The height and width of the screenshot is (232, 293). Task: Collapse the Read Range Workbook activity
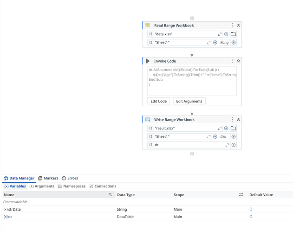238,26
